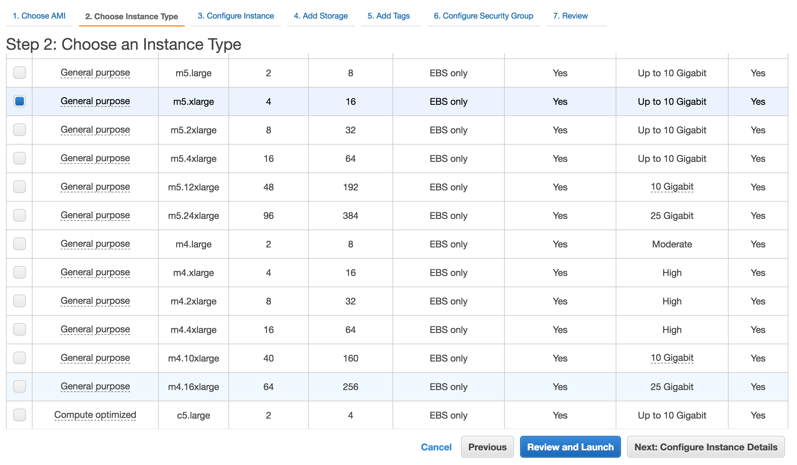797x465 pixels.
Task: Select the m4.xlarge instance checkbox
Action: pos(20,272)
